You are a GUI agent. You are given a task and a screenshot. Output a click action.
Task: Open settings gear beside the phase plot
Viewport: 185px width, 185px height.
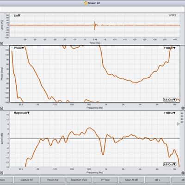pyautogui.click(x=183, y=108)
